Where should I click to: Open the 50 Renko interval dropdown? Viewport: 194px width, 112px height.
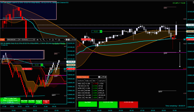tap(34, 40)
